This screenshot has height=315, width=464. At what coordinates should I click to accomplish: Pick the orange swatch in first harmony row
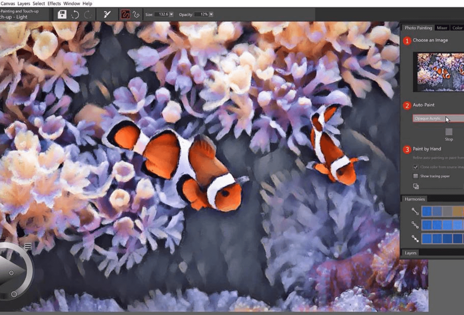pyautogui.click(x=457, y=211)
